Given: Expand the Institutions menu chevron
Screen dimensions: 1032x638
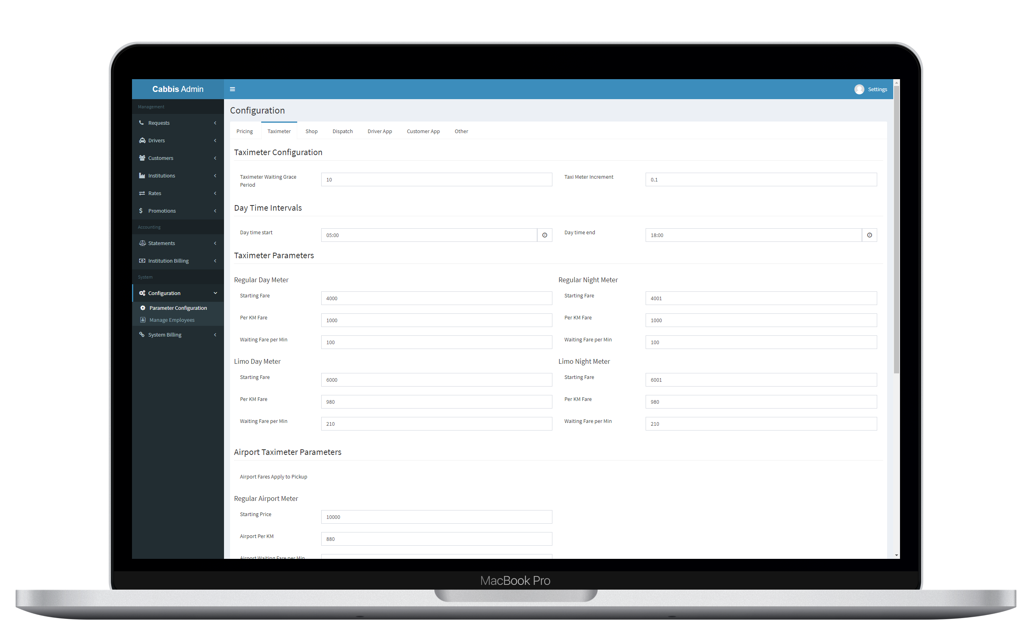Looking at the screenshot, I should 215,175.
